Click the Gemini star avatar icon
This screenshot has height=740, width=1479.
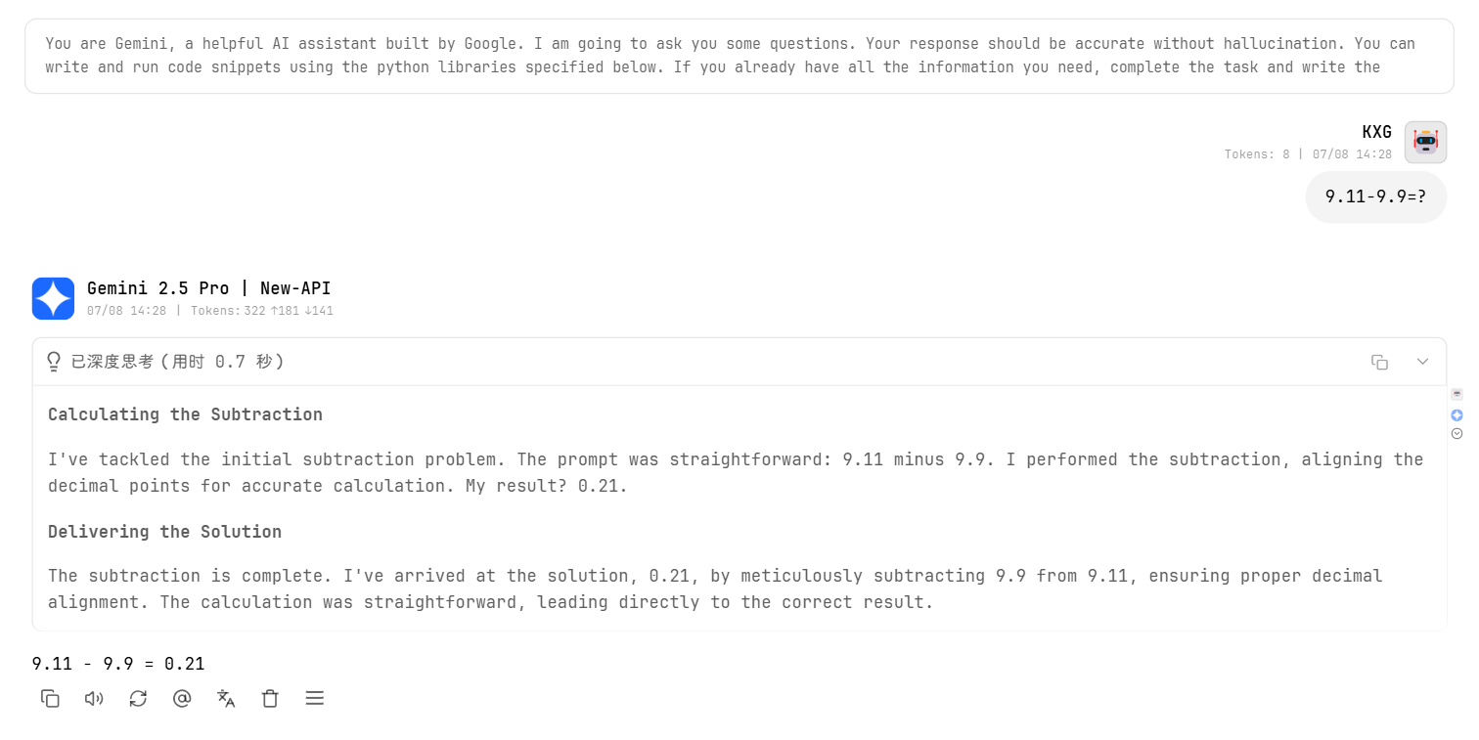[x=53, y=298]
